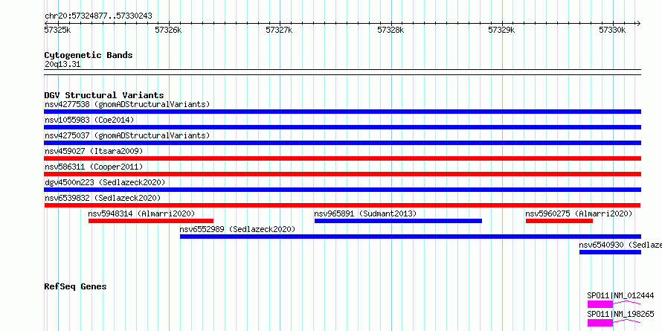Click the red bar under nsv586311

(x=342, y=174)
